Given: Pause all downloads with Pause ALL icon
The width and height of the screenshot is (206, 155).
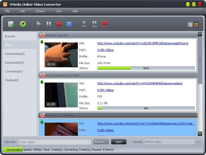Looking at the screenshot, I should point(94,24).
